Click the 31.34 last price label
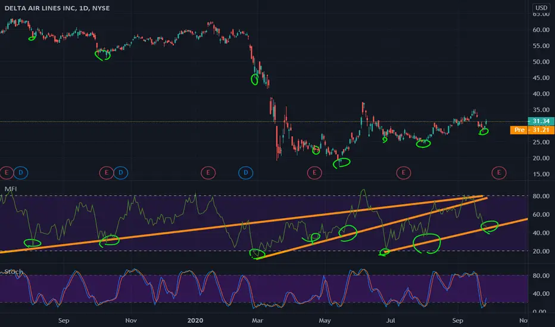 tap(541, 121)
